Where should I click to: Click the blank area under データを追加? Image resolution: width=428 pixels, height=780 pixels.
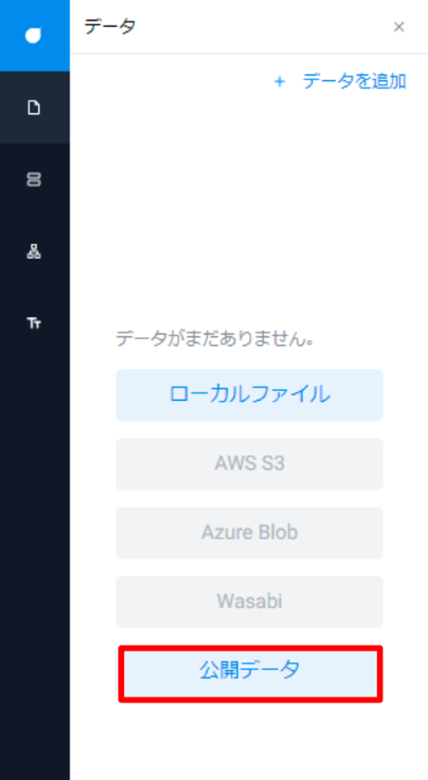(249, 199)
